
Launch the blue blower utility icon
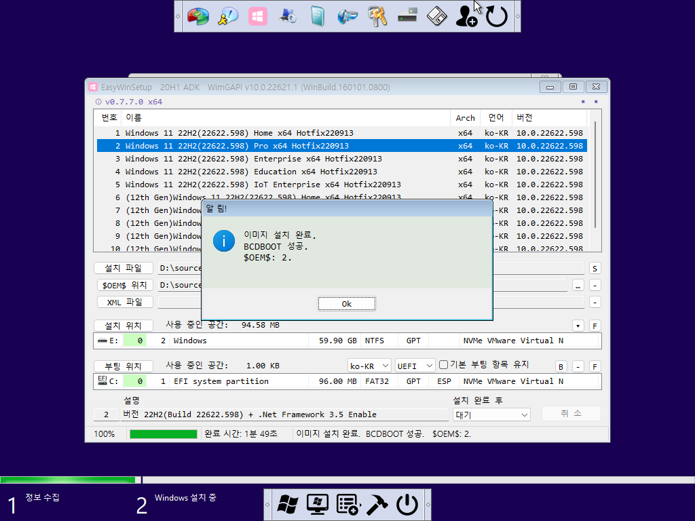point(347,17)
